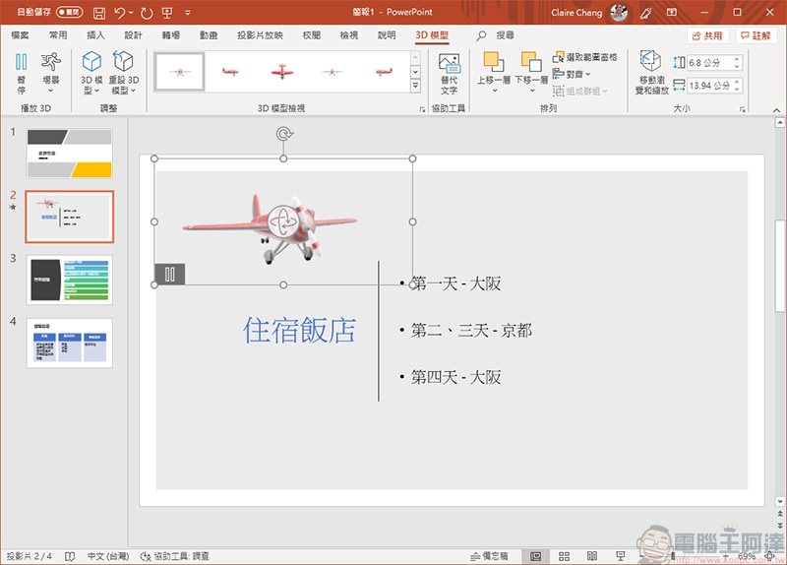
Task: Click the 共用 share button
Action: tap(707, 35)
